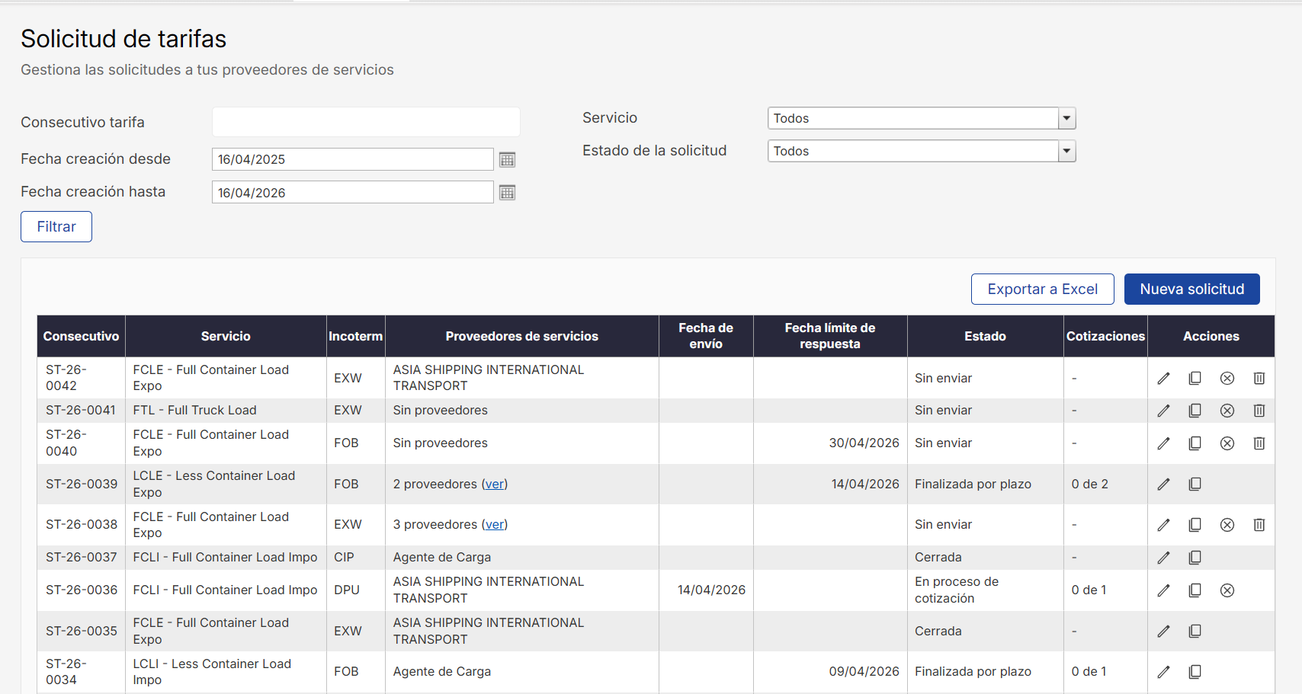Edit request ST-26-0036 with pencil icon
Image resolution: width=1302 pixels, height=694 pixels.
coord(1163,590)
